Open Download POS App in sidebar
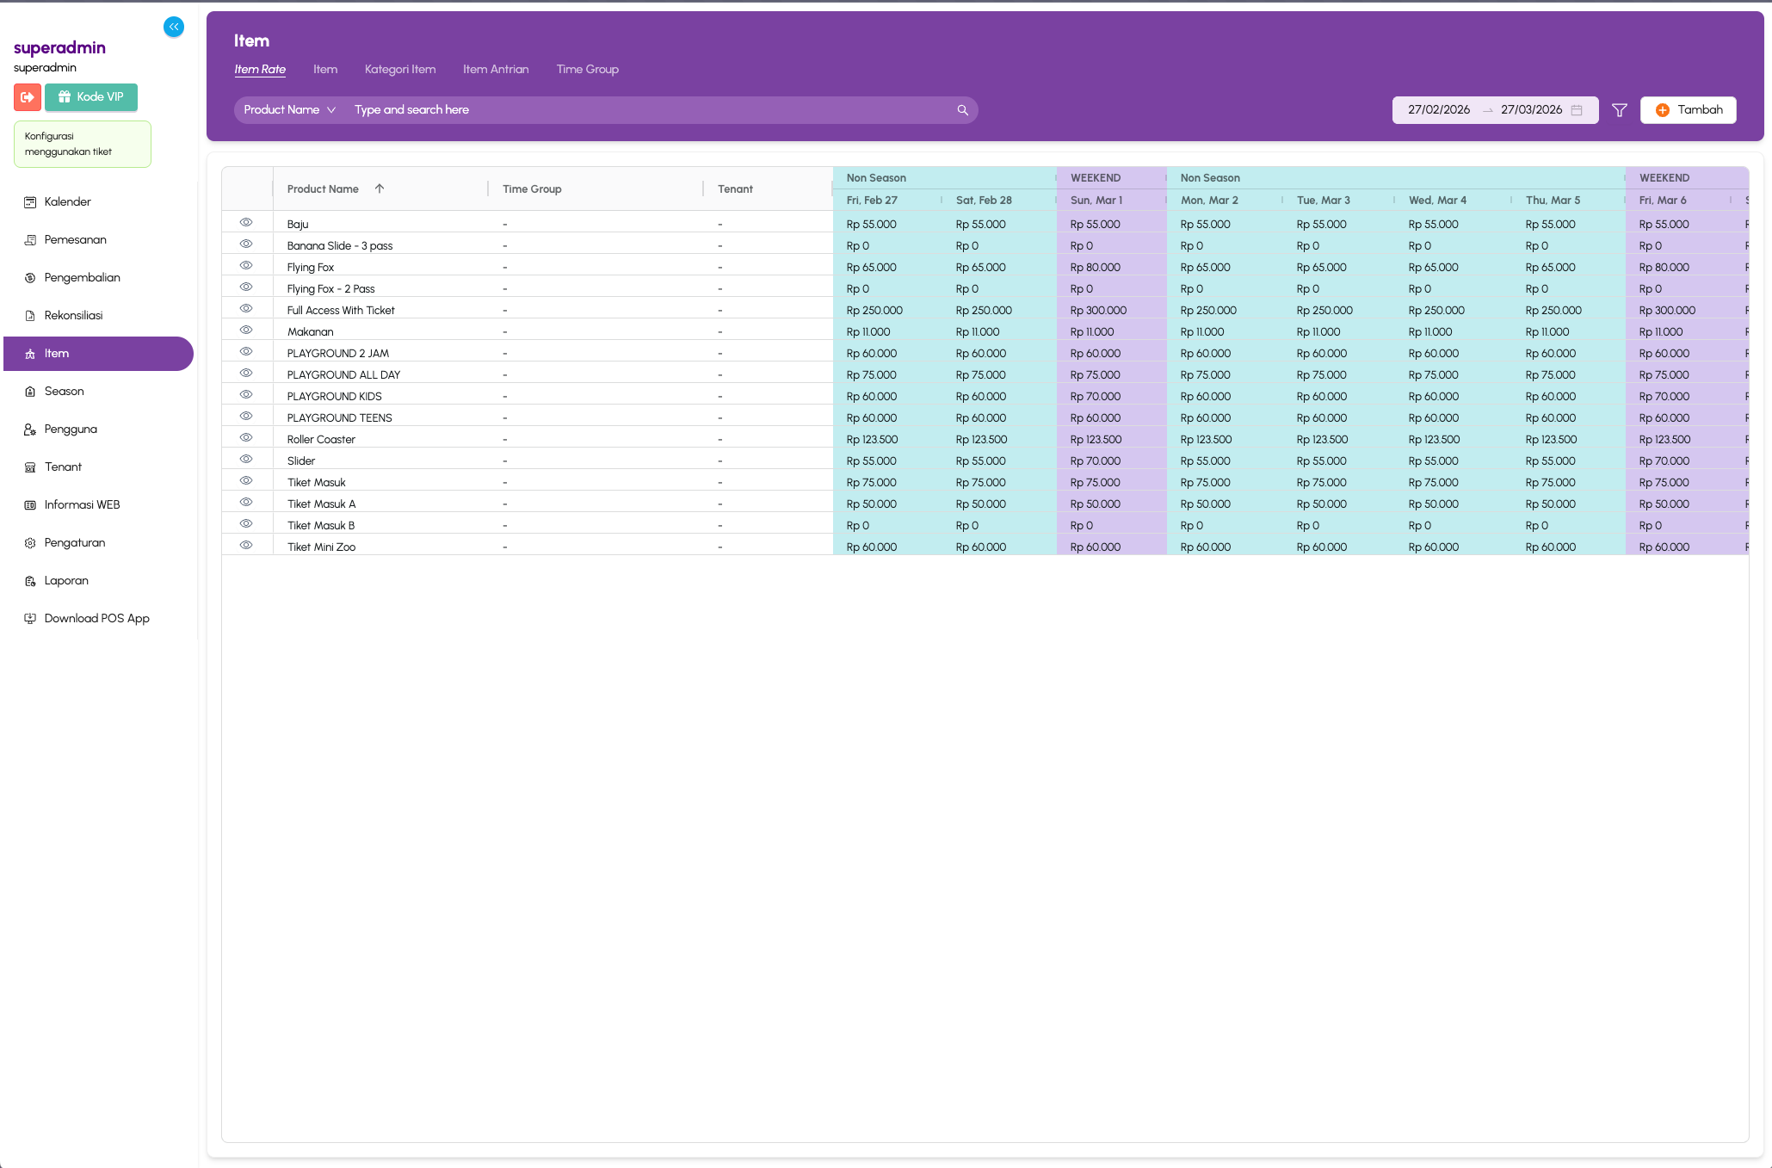Image resolution: width=1772 pixels, height=1168 pixels. coord(96,619)
